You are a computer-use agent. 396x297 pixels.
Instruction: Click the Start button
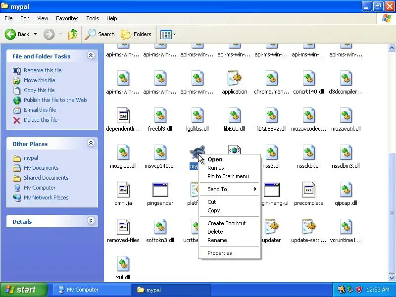coord(24,290)
